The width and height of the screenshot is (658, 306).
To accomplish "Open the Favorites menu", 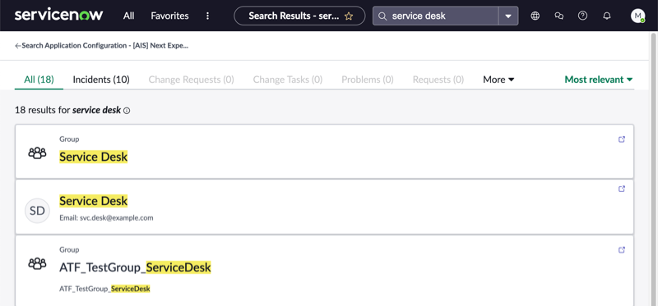I will point(169,16).
